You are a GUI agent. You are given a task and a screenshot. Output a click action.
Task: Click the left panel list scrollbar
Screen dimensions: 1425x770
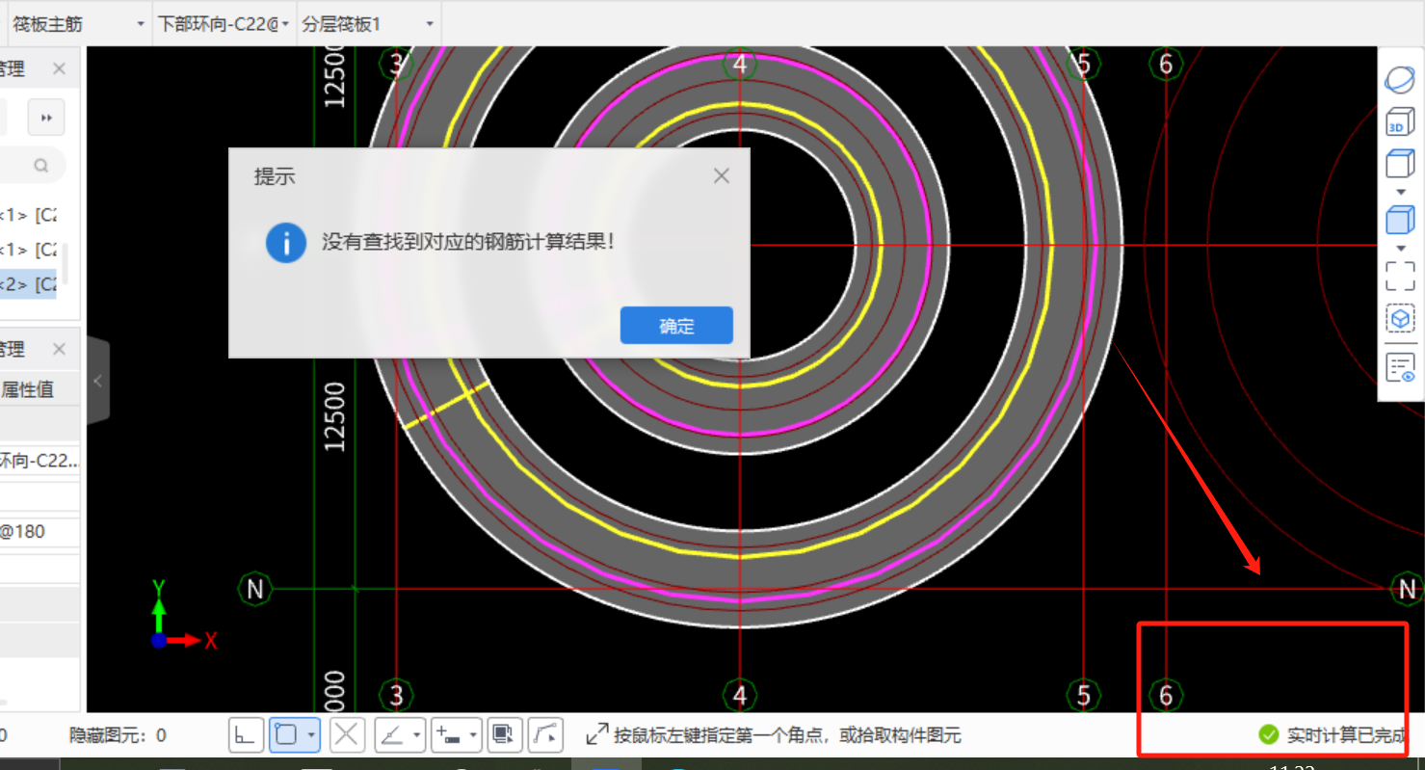65,265
